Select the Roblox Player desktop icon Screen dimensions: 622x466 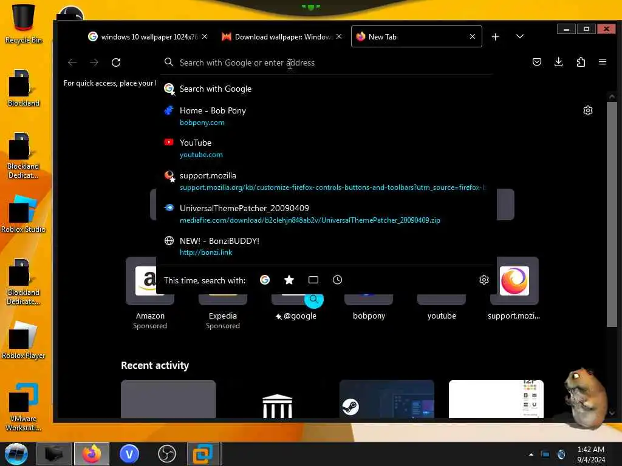24,340
